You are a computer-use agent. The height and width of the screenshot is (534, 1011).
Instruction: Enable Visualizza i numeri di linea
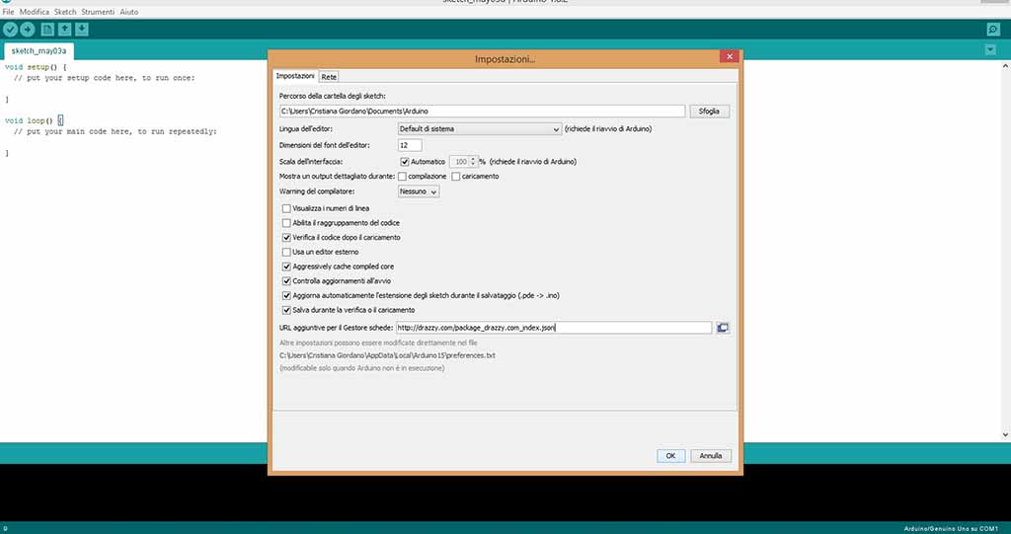pyautogui.click(x=286, y=208)
